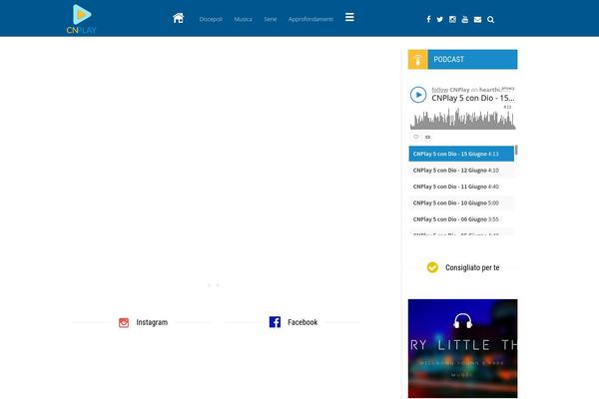Open the Serie menu item
The image size is (599, 399).
click(x=271, y=19)
